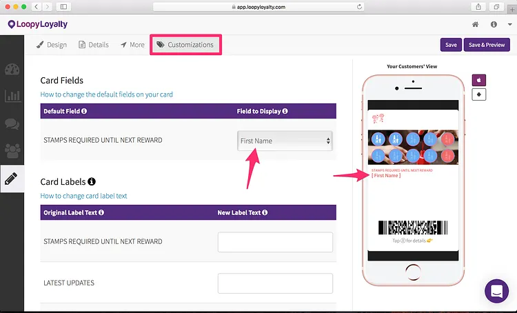Screen dimensions: 517x313
Task: Click the phone preview home button
Action: (413, 272)
